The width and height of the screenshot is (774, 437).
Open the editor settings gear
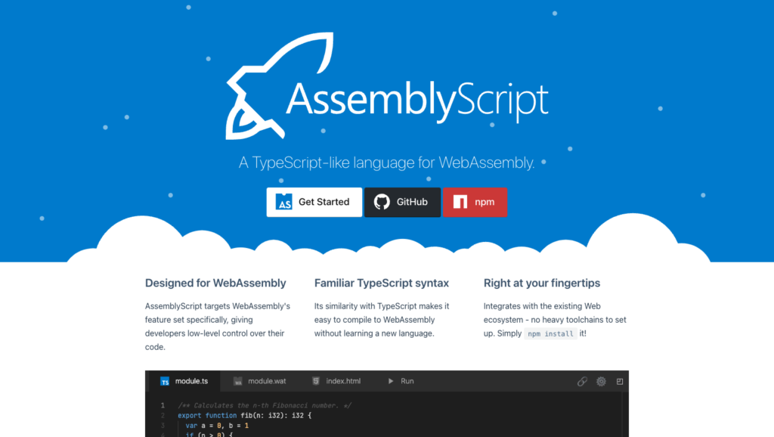pyautogui.click(x=601, y=382)
